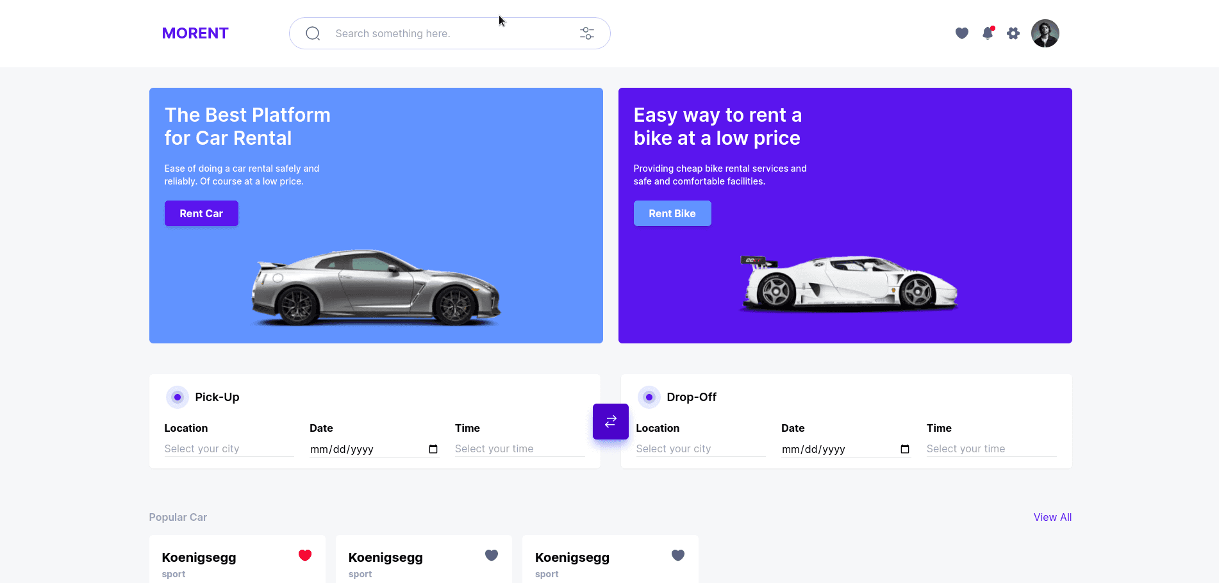This screenshot has height=583, width=1219.
Task: Select the Drop-Off radio button
Action: [649, 397]
